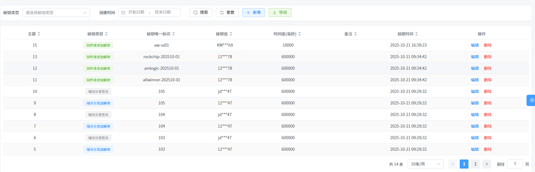Click the 搜索 search button
This screenshot has height=172, width=535.
click(201, 13)
